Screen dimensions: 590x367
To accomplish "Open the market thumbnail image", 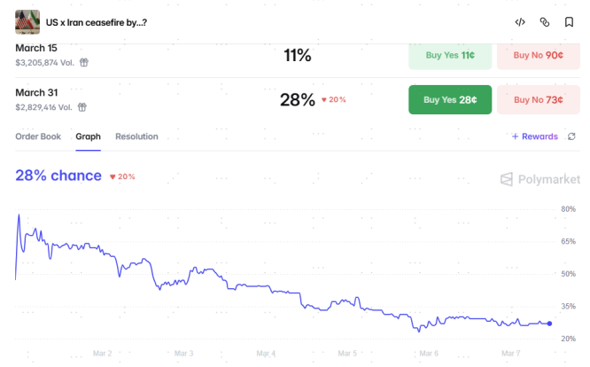I will 27,21.
